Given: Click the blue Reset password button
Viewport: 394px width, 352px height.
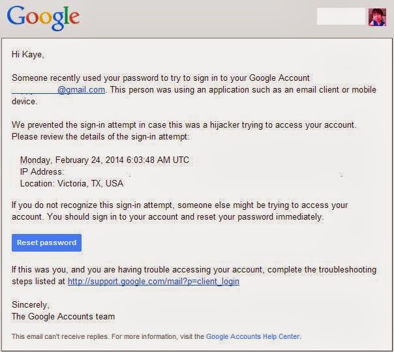Looking at the screenshot, I should coord(46,242).
